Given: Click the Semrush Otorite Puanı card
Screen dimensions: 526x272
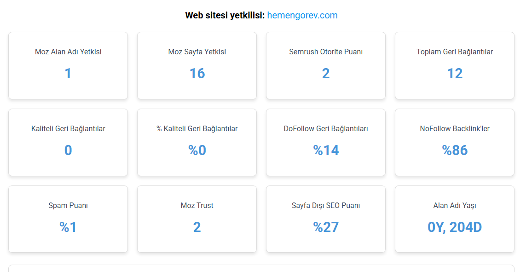Looking at the screenshot, I should tap(326, 65).
